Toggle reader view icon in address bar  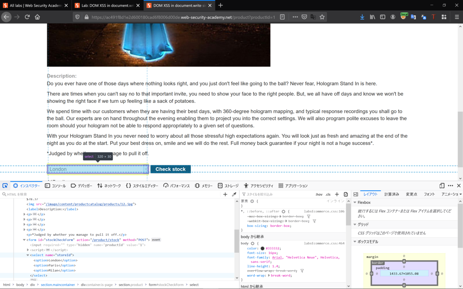click(282, 17)
